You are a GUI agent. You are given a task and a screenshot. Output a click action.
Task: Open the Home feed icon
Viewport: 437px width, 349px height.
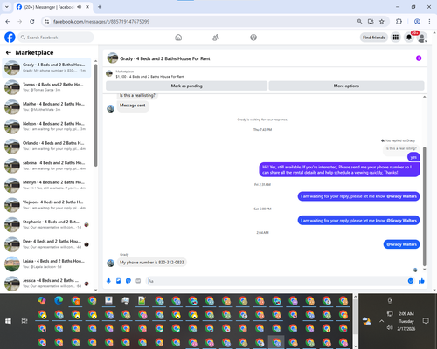(178, 38)
